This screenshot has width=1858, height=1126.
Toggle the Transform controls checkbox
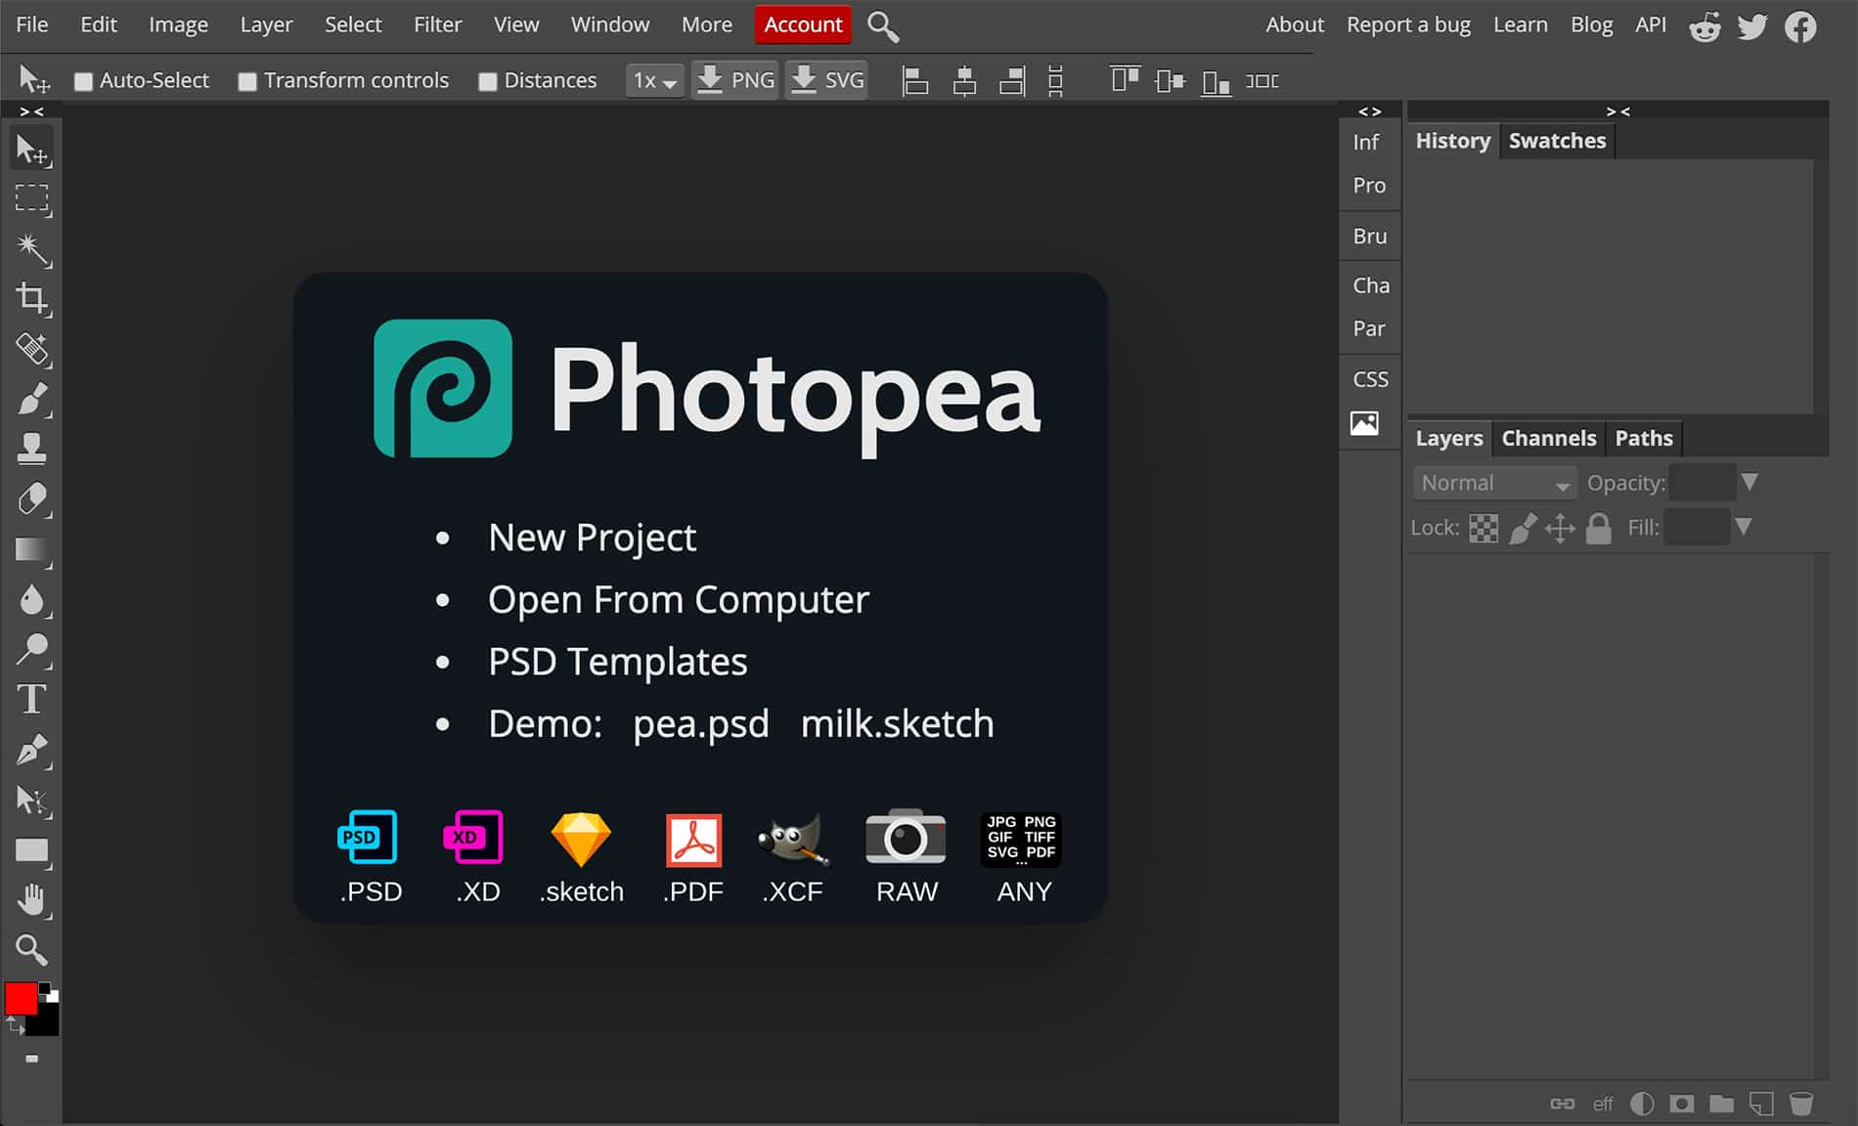[x=247, y=81]
